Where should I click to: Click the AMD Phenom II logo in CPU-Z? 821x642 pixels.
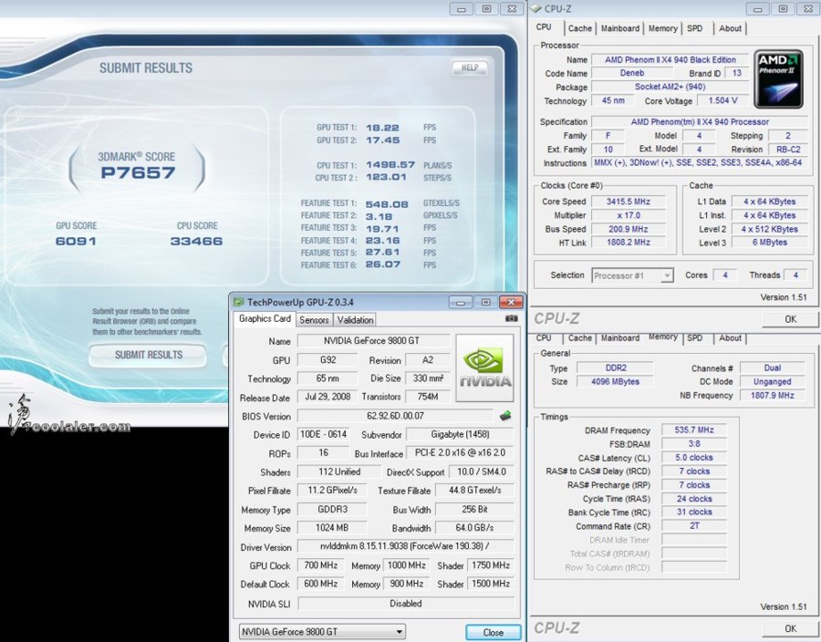(779, 79)
